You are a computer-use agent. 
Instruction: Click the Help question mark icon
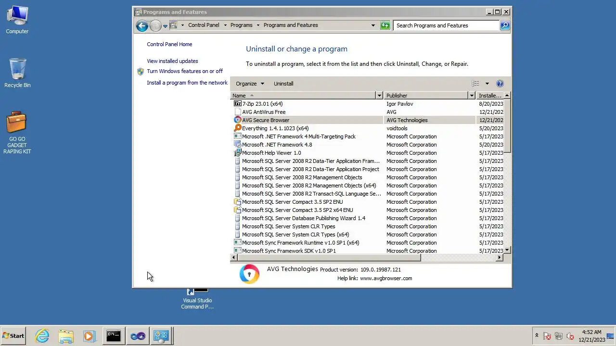coord(500,84)
